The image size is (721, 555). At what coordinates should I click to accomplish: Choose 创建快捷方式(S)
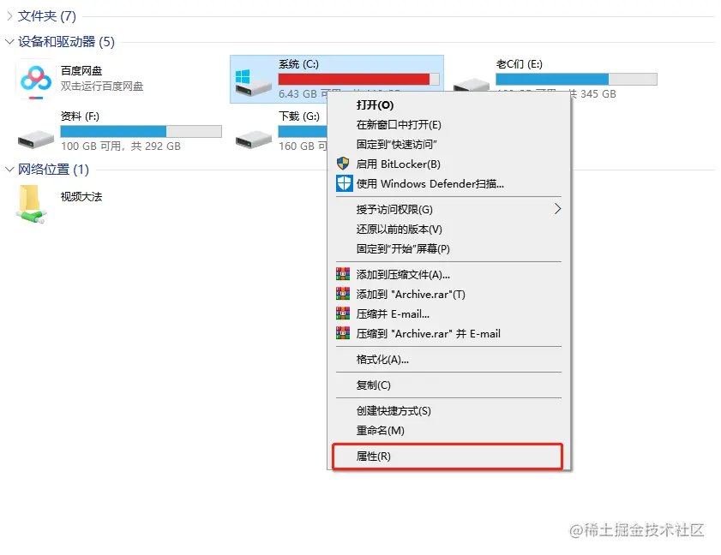pos(448,411)
